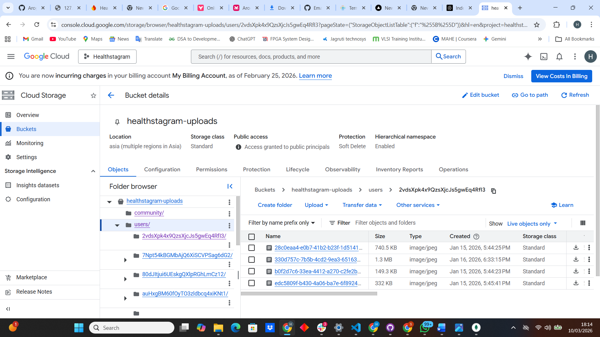Open the notifications bell
Screen dimensions: 600x337
tap(559, 56)
